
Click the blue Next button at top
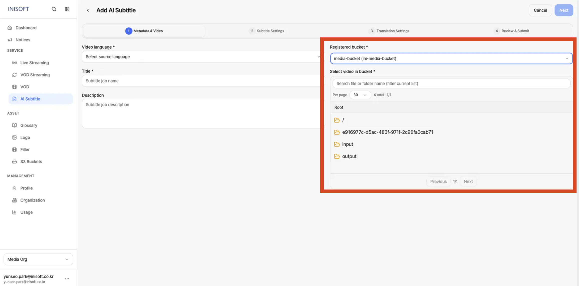[564, 10]
